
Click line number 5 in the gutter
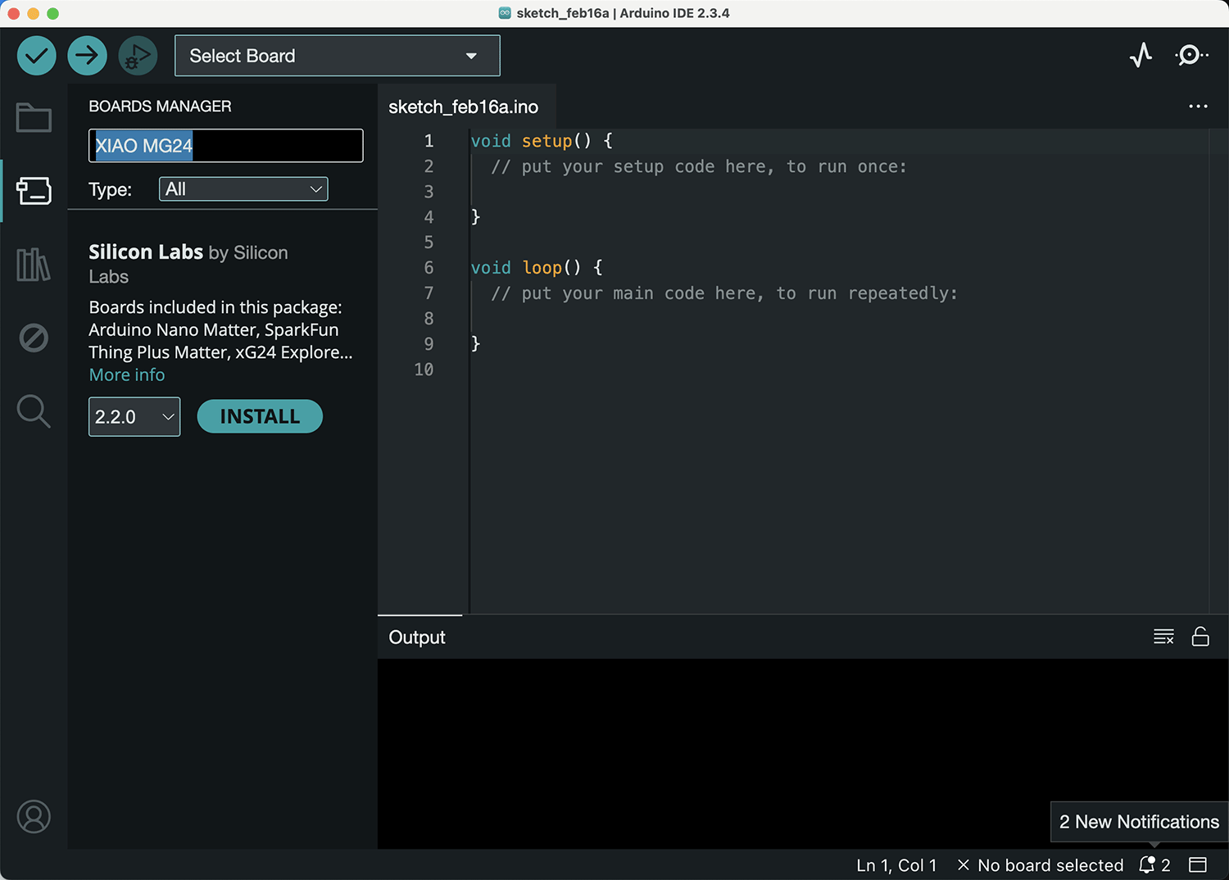pos(429,243)
